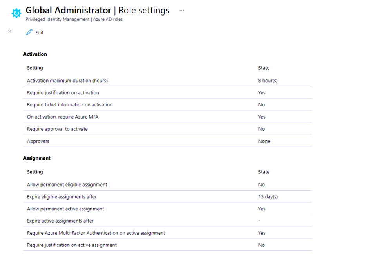The image size is (385, 259).
Task: Click the Activation maximum duration row
Action: [x=67, y=81]
